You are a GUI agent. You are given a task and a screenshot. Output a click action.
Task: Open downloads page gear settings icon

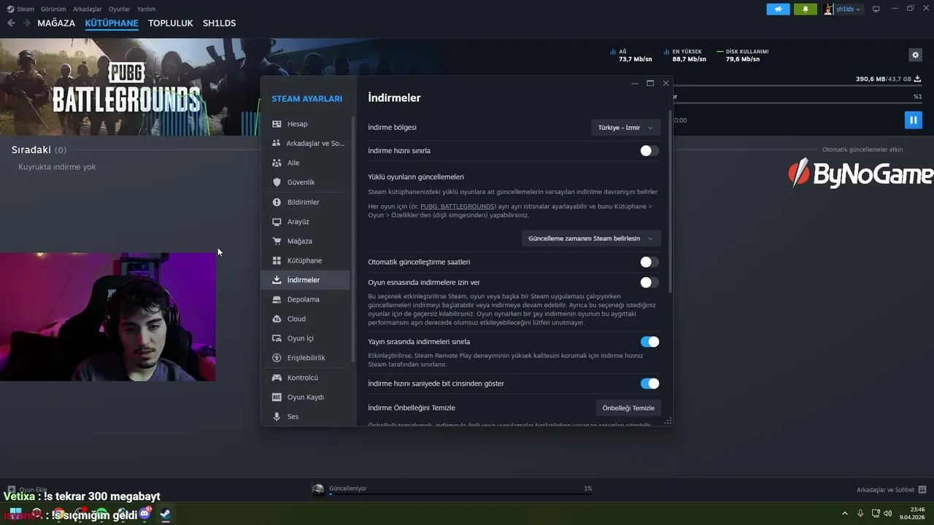point(915,55)
